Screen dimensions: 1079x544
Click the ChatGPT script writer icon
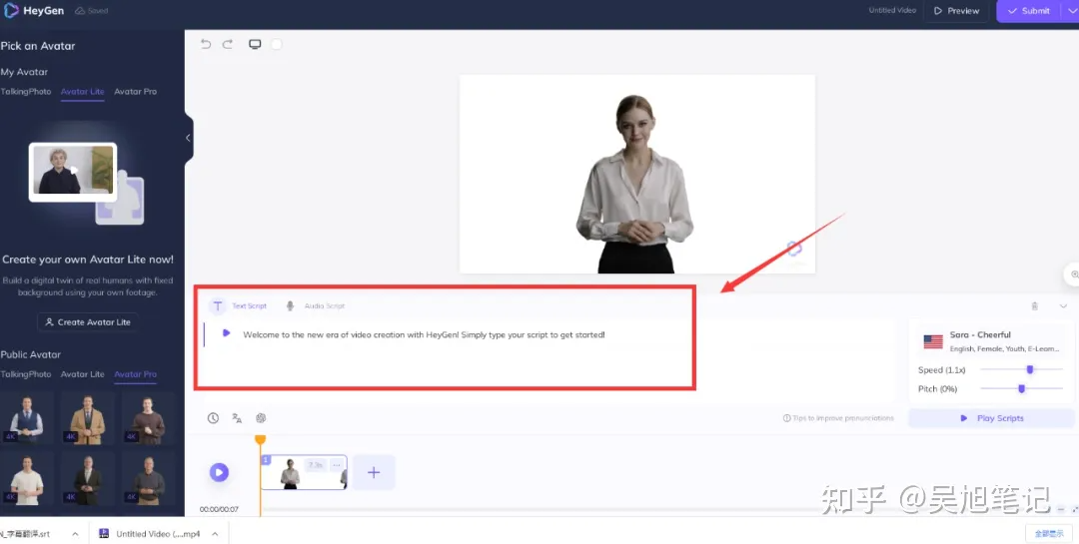click(x=261, y=418)
